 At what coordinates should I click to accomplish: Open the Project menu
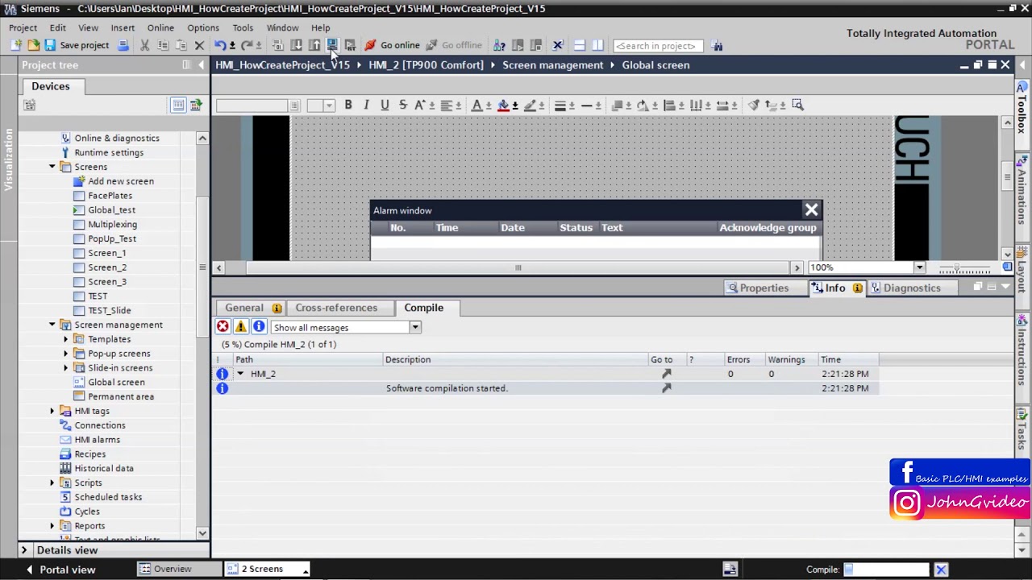click(23, 27)
